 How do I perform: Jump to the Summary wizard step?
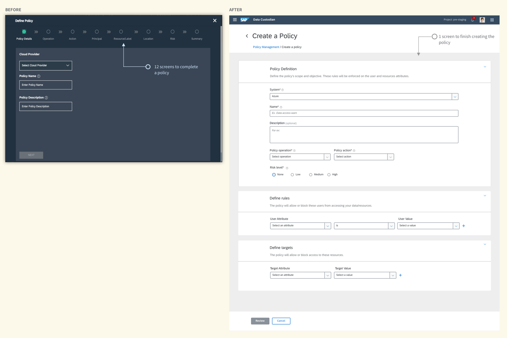pos(197,32)
